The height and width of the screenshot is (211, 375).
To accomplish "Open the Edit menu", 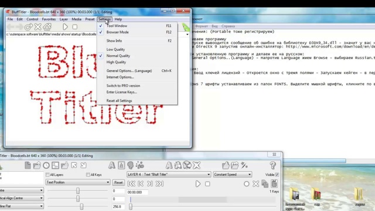I will (19, 19).
